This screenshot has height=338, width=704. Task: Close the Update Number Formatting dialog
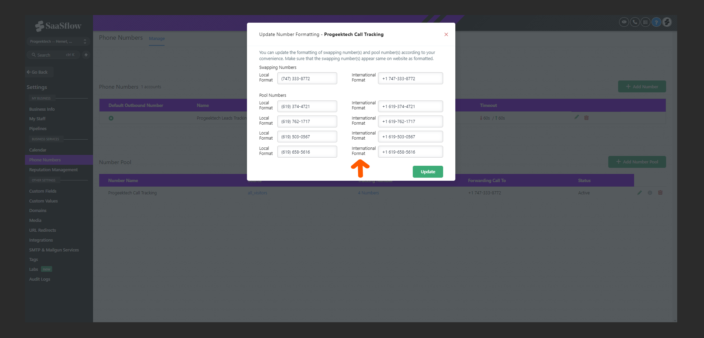[x=446, y=34]
